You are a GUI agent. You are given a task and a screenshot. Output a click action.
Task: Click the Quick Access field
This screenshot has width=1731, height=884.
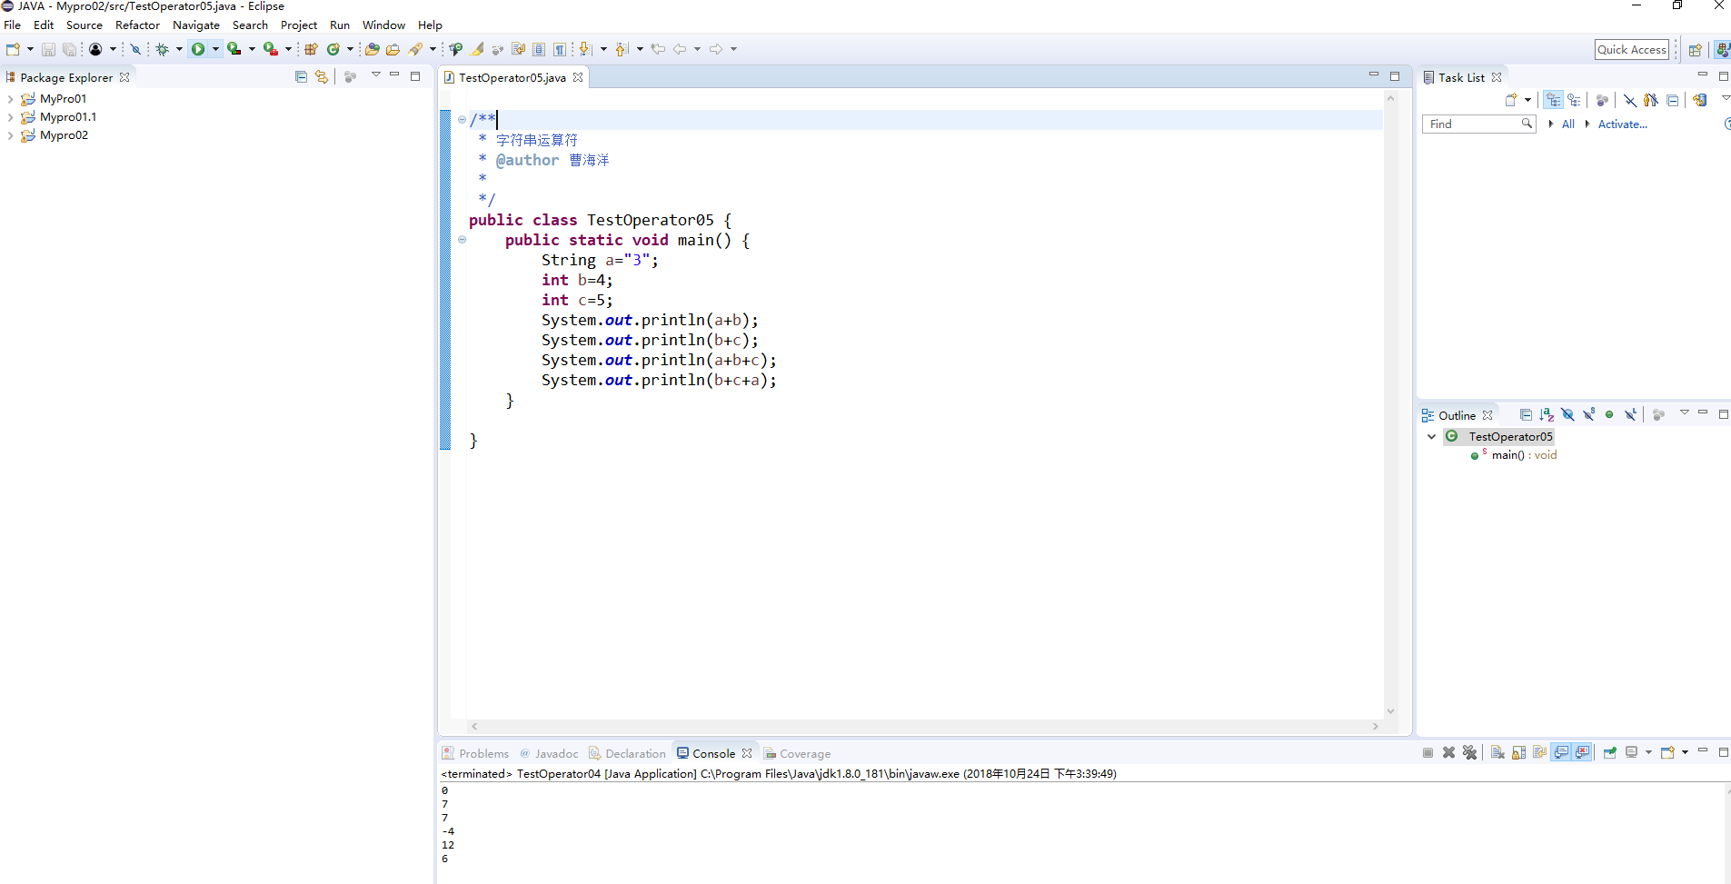[1632, 50]
